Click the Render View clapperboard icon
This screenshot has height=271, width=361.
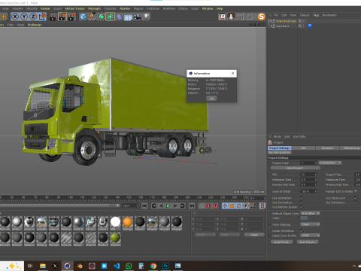[x=53, y=17]
